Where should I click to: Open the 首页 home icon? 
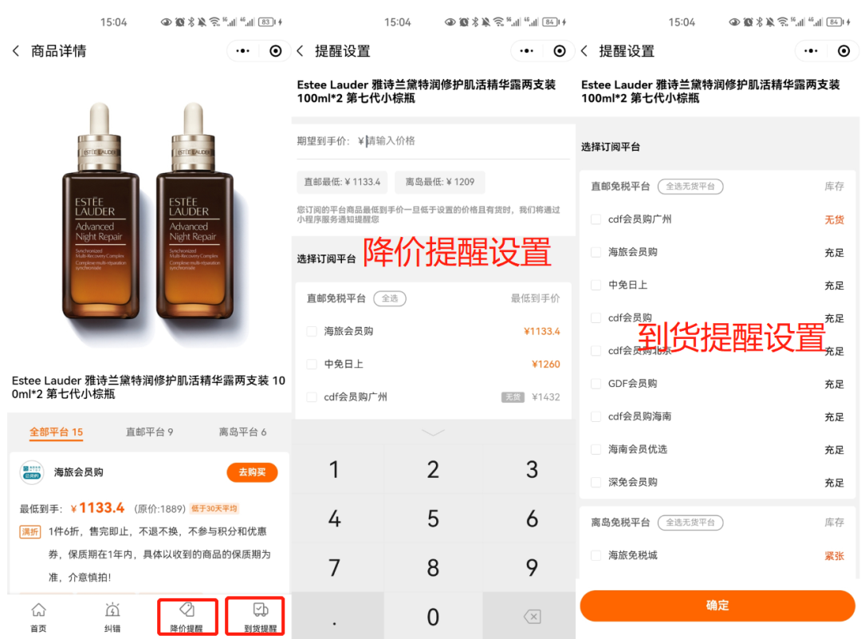pos(38,617)
